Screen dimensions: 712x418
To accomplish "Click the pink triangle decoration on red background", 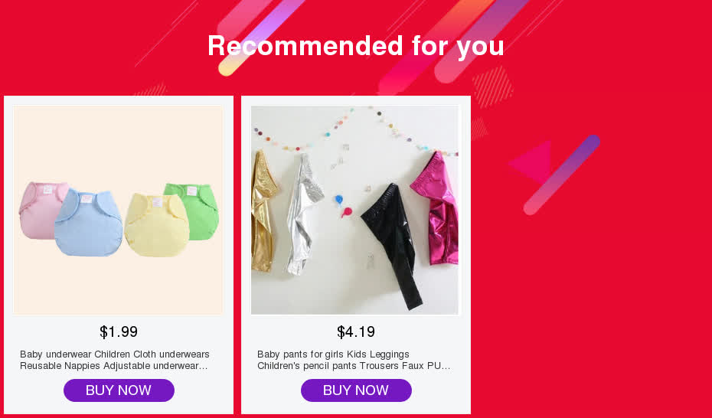I will point(531,162).
